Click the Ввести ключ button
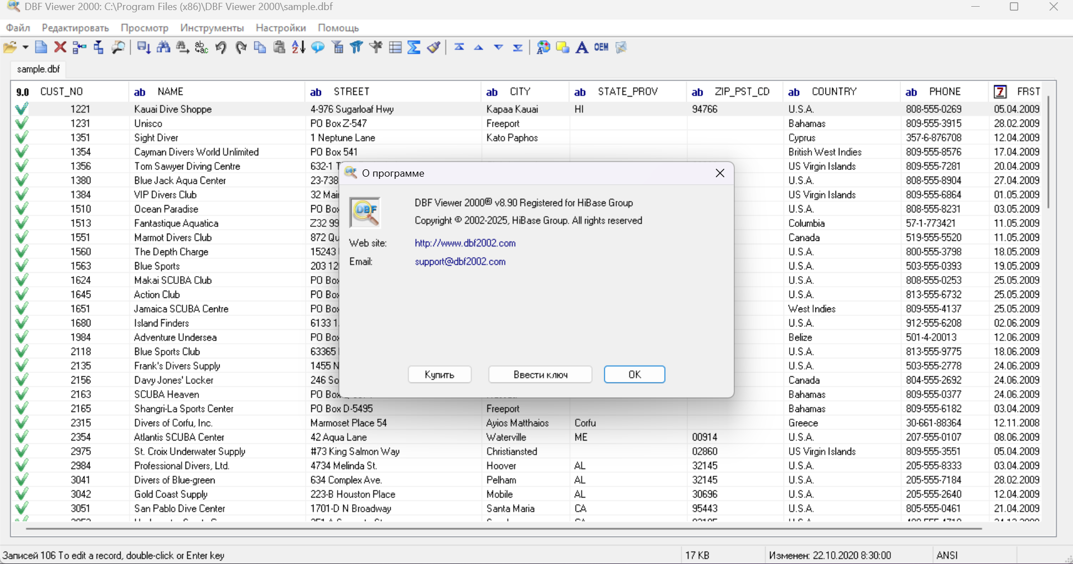The height and width of the screenshot is (564, 1073). [540, 375]
